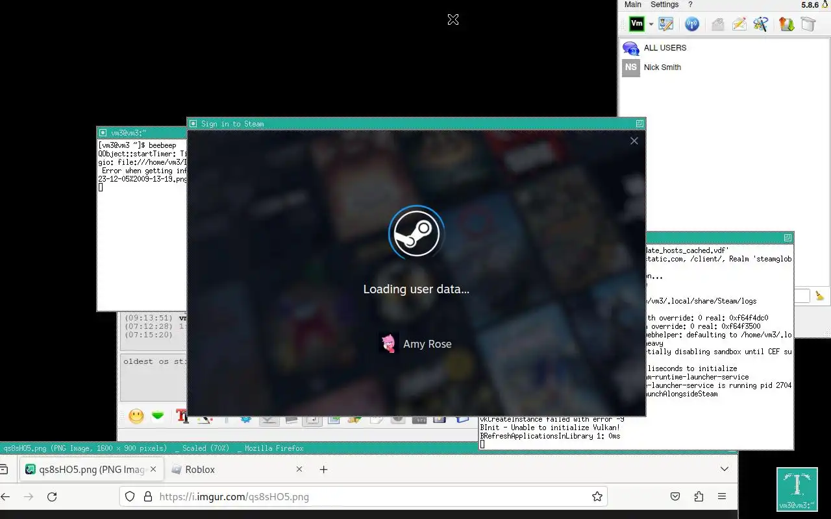Click the Firefox forward arrow

[x=29, y=497]
